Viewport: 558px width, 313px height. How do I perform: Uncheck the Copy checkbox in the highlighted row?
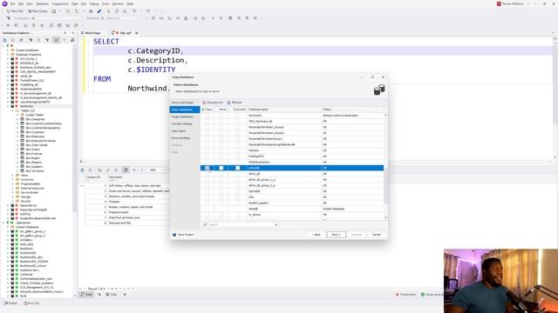(208, 168)
